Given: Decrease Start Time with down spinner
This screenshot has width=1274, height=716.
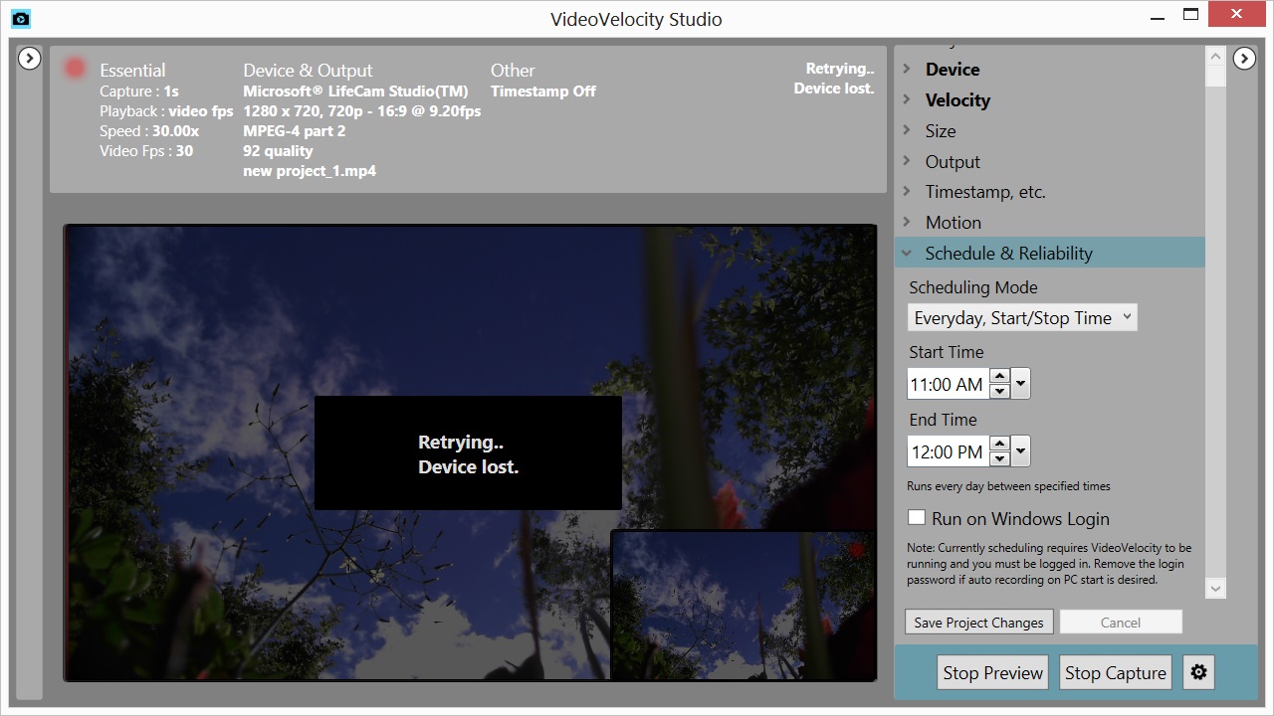Looking at the screenshot, I should 999,392.
